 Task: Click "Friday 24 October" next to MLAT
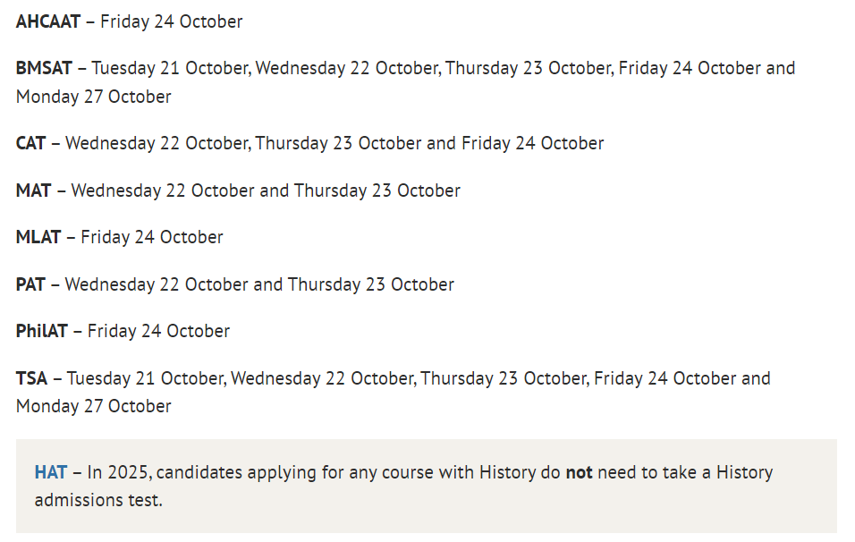click(152, 237)
